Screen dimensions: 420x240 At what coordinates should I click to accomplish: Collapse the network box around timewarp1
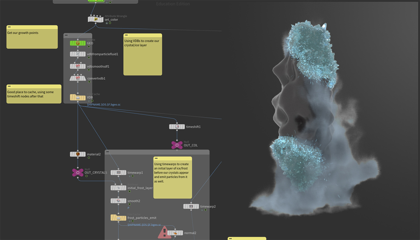click(x=108, y=152)
